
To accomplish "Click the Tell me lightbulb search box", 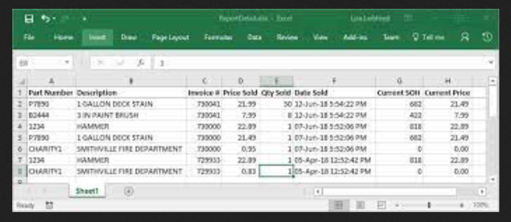I will (429, 37).
